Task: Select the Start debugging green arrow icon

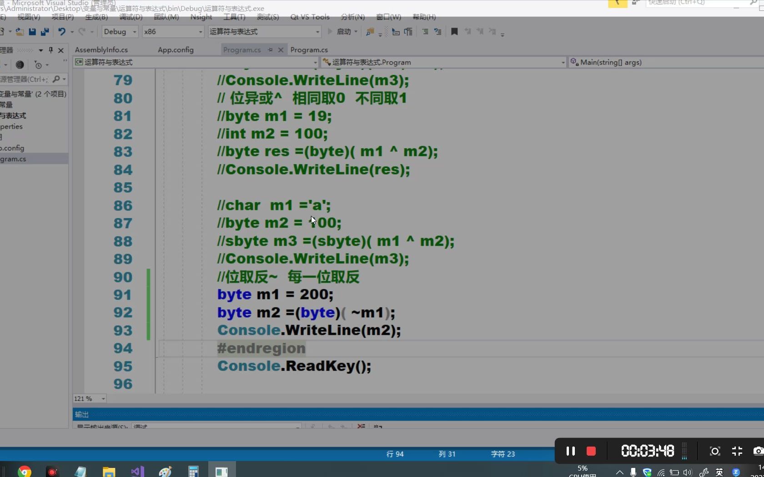Action: pos(330,32)
